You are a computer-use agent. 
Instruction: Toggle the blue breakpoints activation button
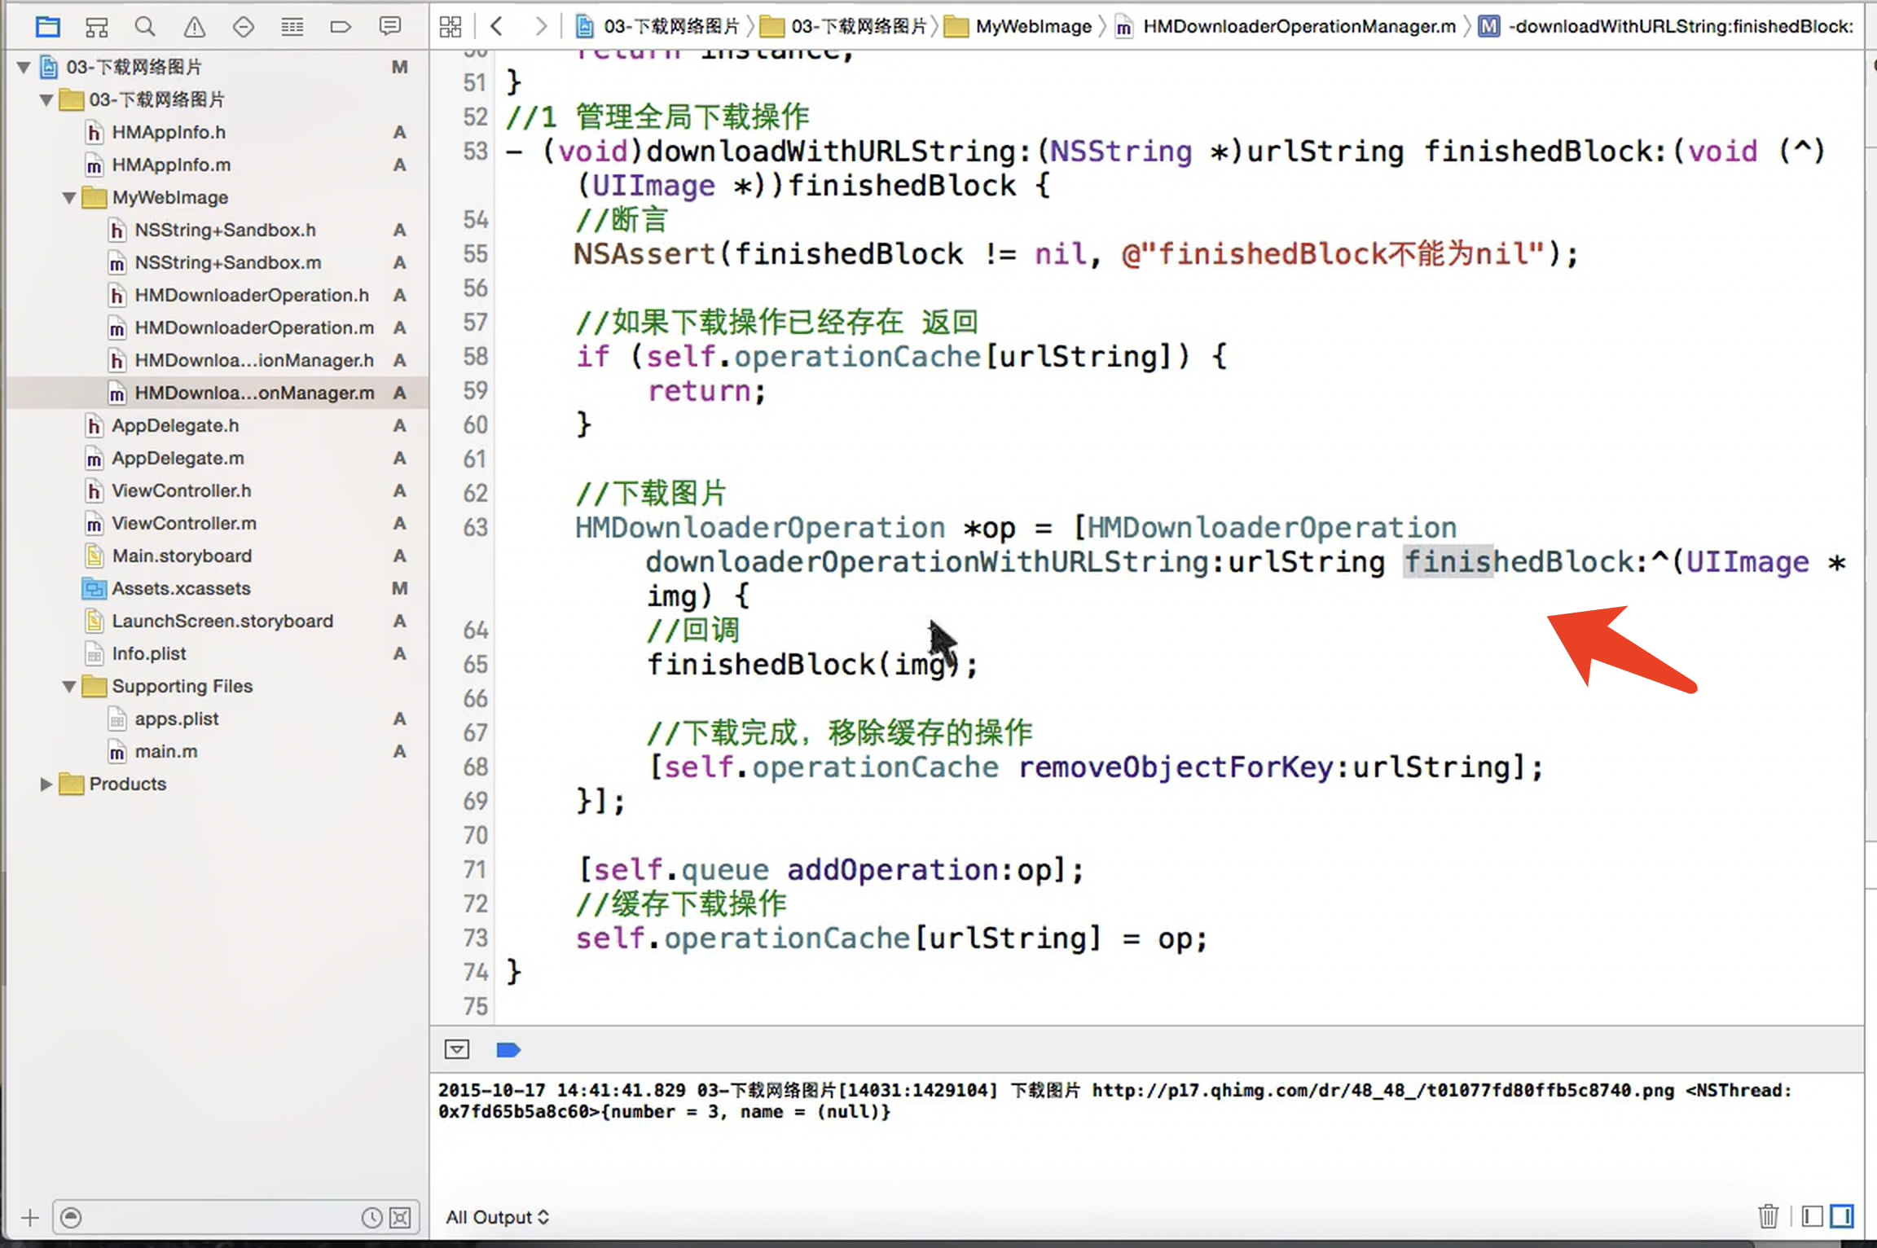tap(508, 1050)
